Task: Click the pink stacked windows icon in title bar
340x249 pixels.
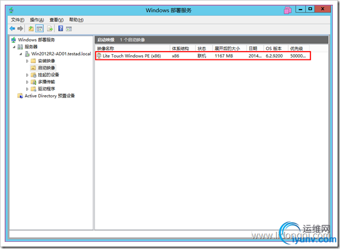Action: tap(288, 10)
